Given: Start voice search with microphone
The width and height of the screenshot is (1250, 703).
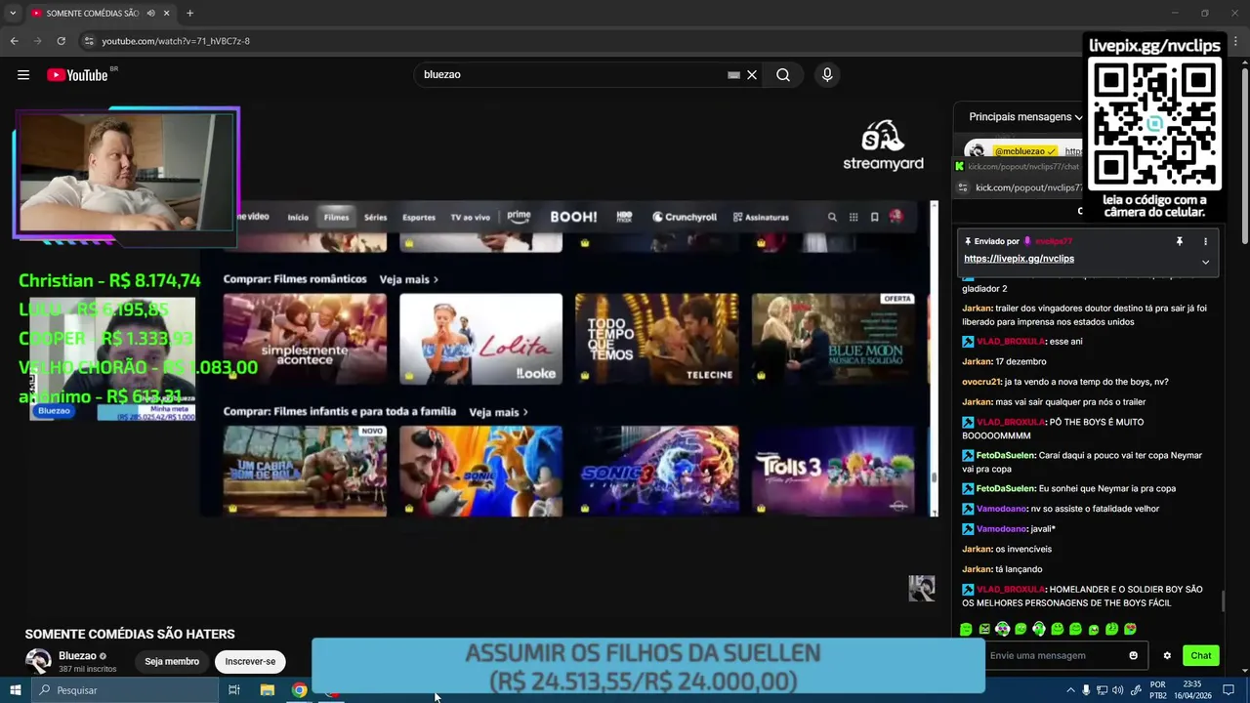Looking at the screenshot, I should pyautogui.click(x=827, y=75).
